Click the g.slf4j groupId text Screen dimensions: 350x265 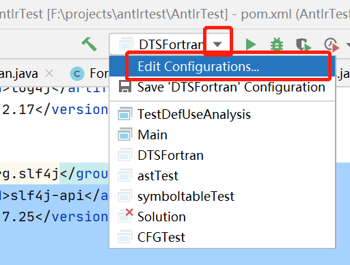point(29,175)
